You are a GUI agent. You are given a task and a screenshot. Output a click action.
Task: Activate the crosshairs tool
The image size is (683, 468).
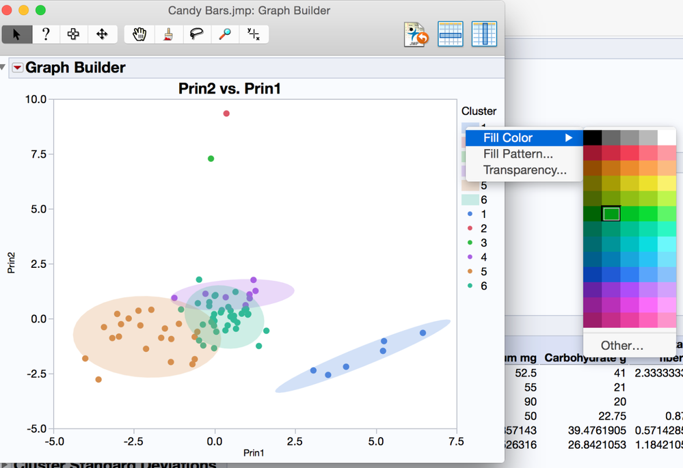coord(254,34)
